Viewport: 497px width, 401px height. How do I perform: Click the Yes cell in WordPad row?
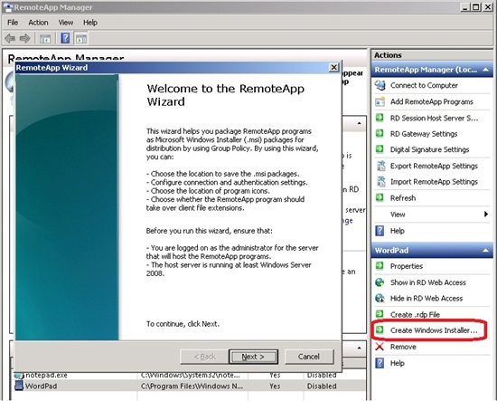point(275,387)
